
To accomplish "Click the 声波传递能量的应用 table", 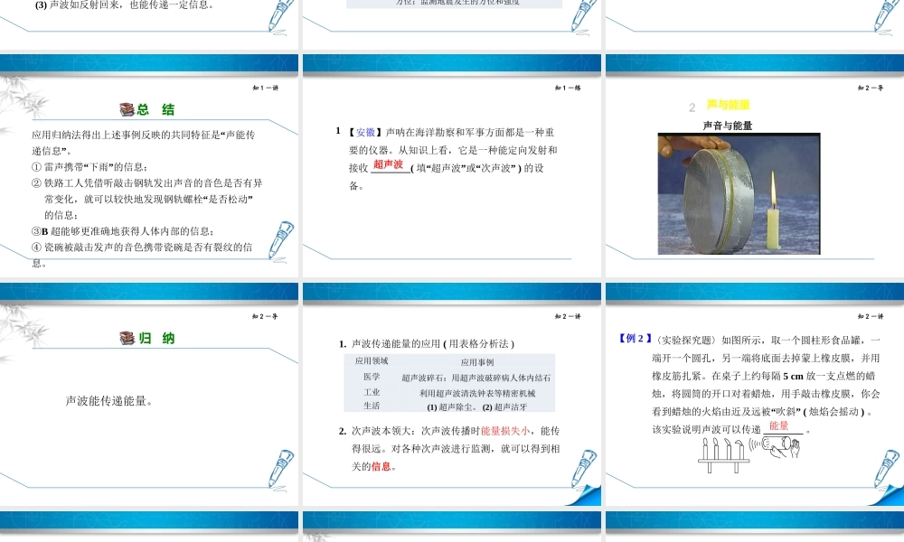I will click(449, 383).
